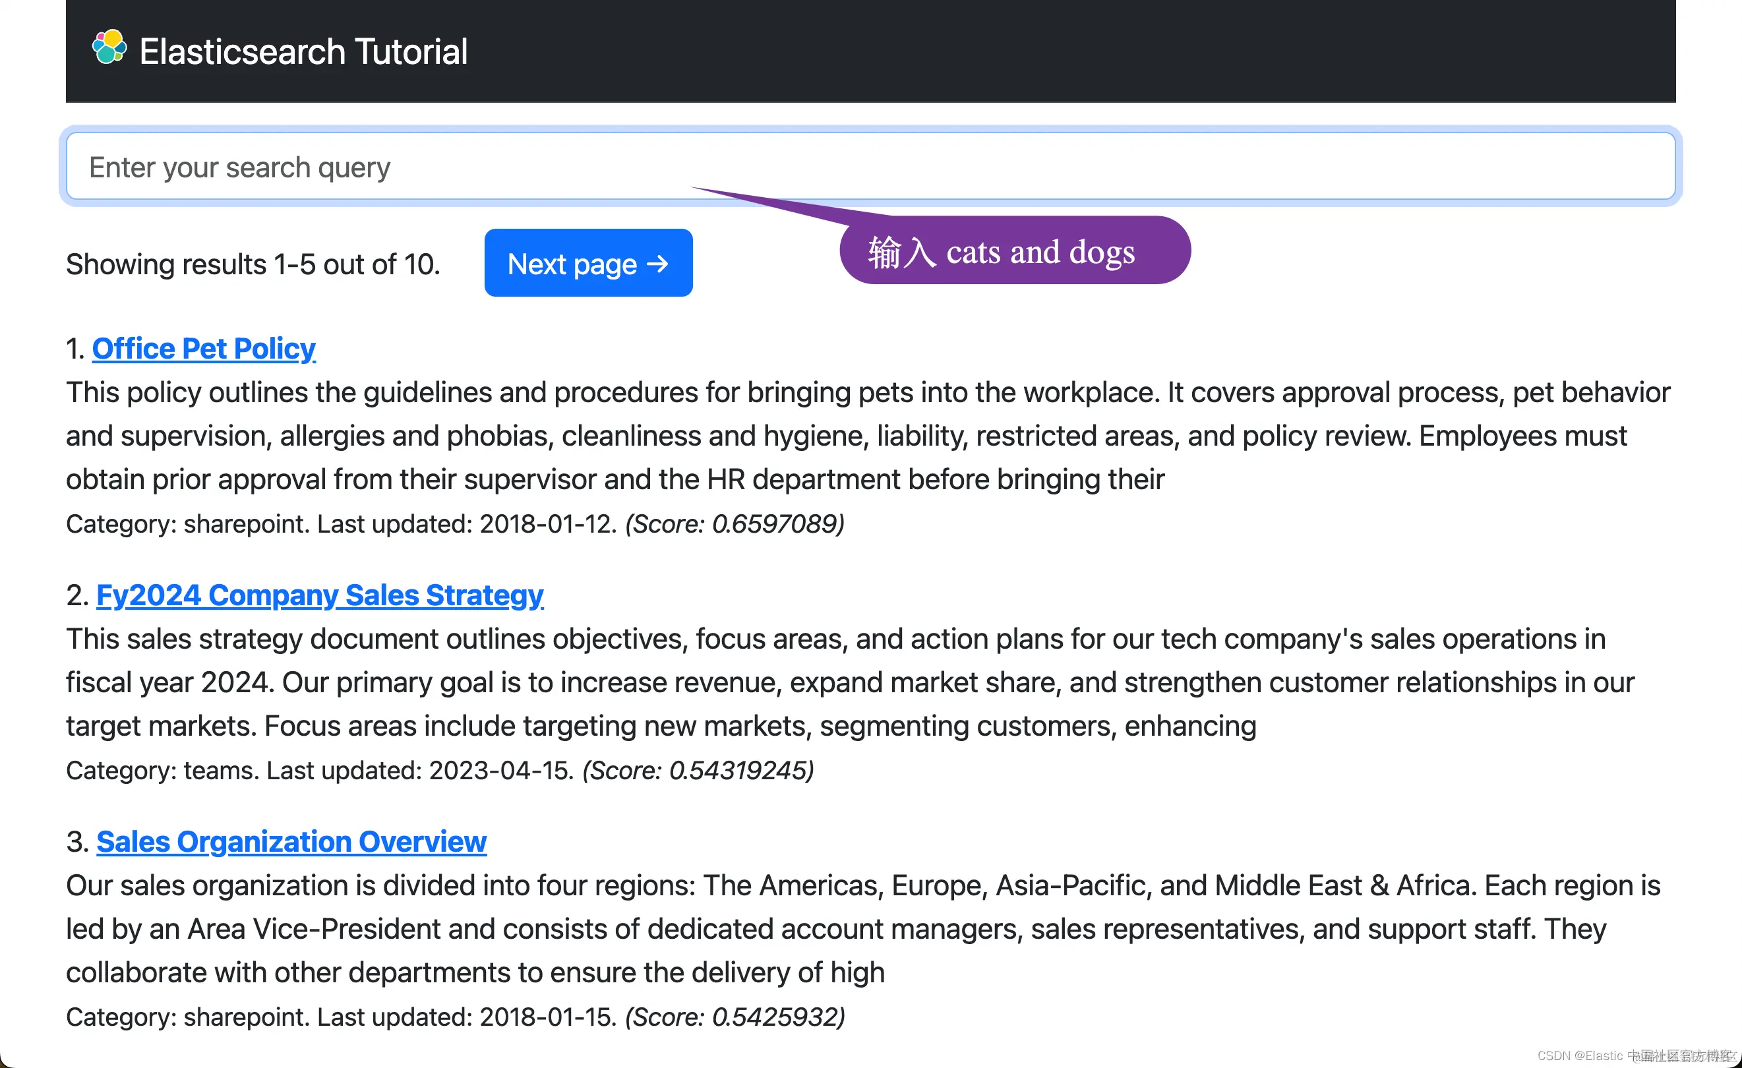Click the Sales Strategy description paragraph
1742x1068 pixels.
click(849, 682)
